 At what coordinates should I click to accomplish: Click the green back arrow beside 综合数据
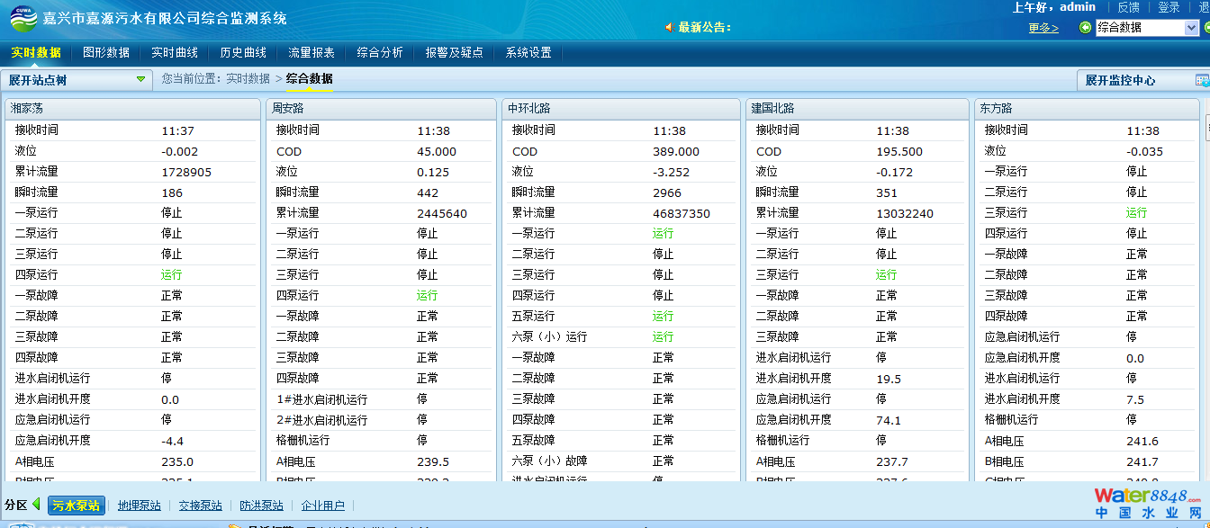(1085, 27)
